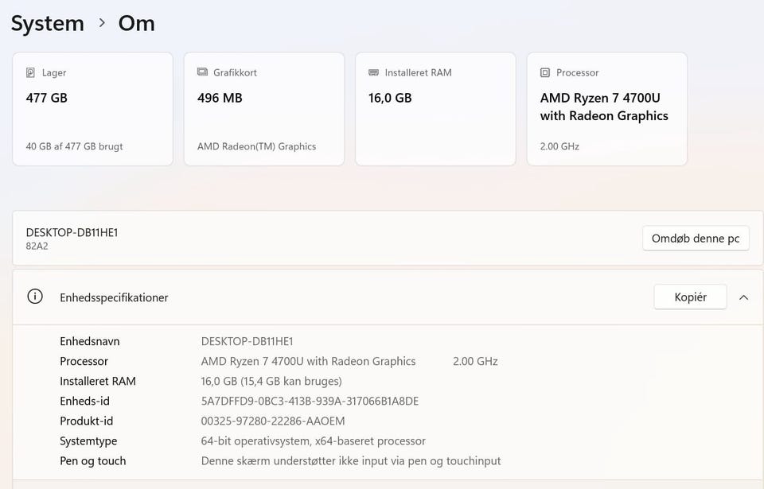Click the Grafikkort graphics card icon
Viewport: 764px width, 489px height.
[x=202, y=72]
